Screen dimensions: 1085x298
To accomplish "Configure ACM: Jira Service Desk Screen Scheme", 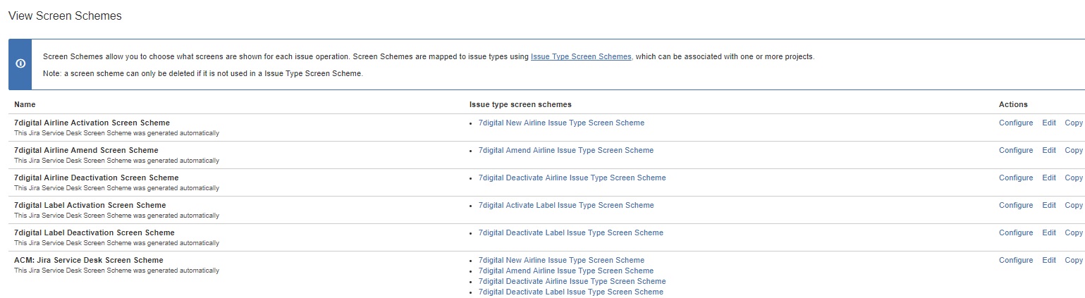I will 1016,260.
